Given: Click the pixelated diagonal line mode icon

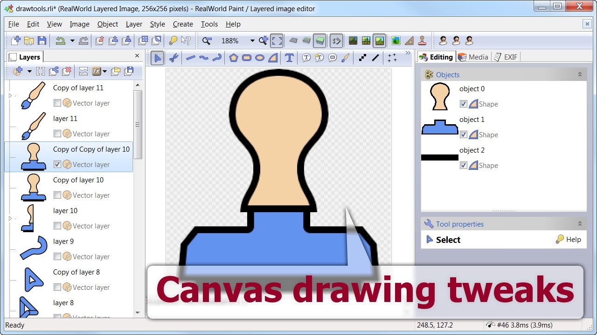Looking at the screenshot, I should pyautogui.click(x=362, y=58).
